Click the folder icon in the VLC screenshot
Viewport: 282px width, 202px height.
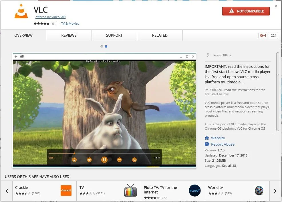[x=22, y=56]
